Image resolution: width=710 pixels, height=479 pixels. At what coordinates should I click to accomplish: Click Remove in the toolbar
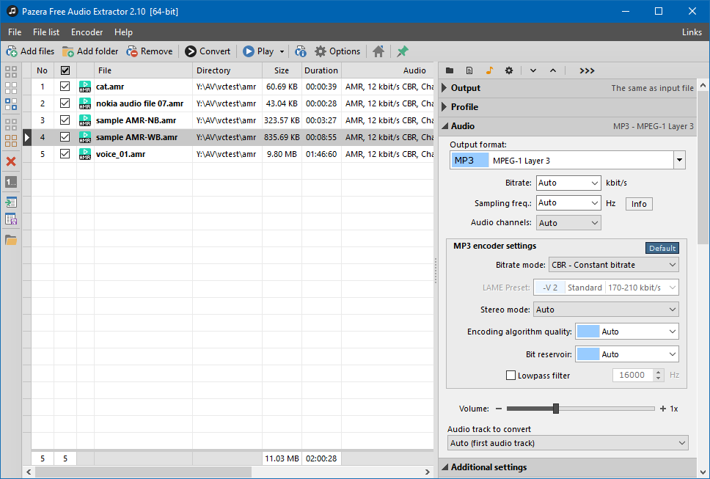click(x=150, y=51)
